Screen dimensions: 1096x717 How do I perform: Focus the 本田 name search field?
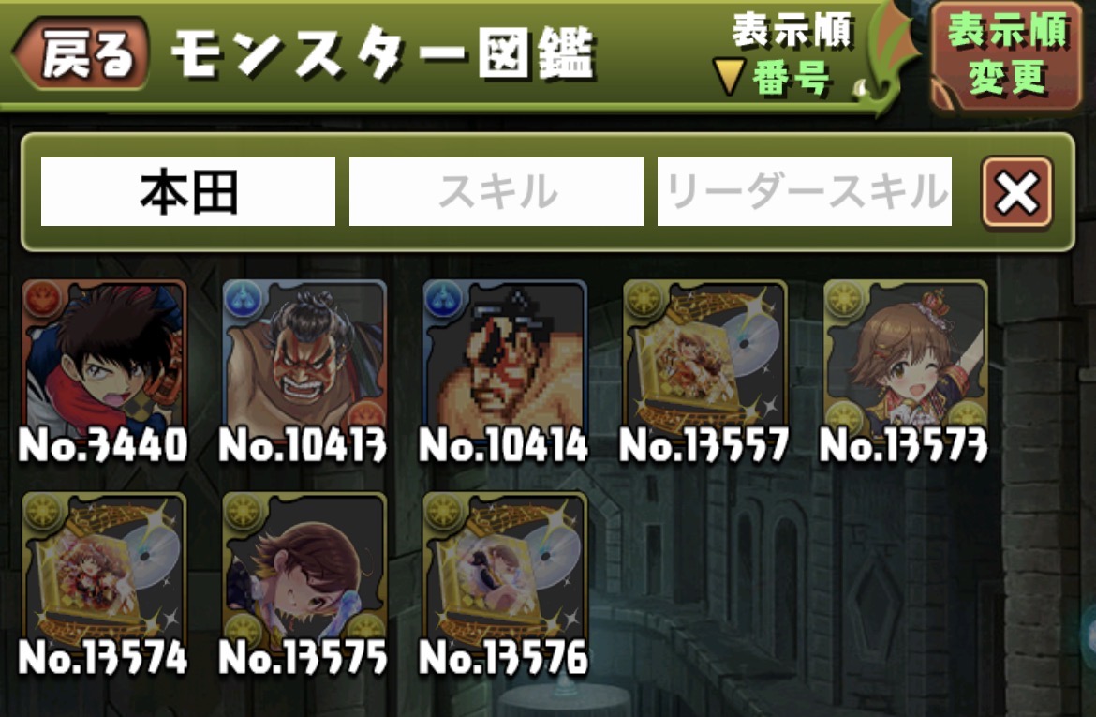tap(188, 191)
